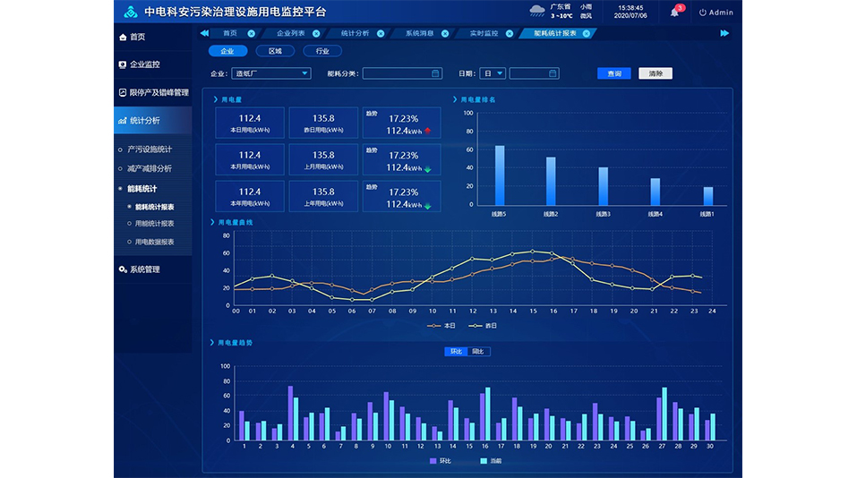The image size is (857, 478).
Task: Click the Admin power icon
Action: pyautogui.click(x=703, y=13)
